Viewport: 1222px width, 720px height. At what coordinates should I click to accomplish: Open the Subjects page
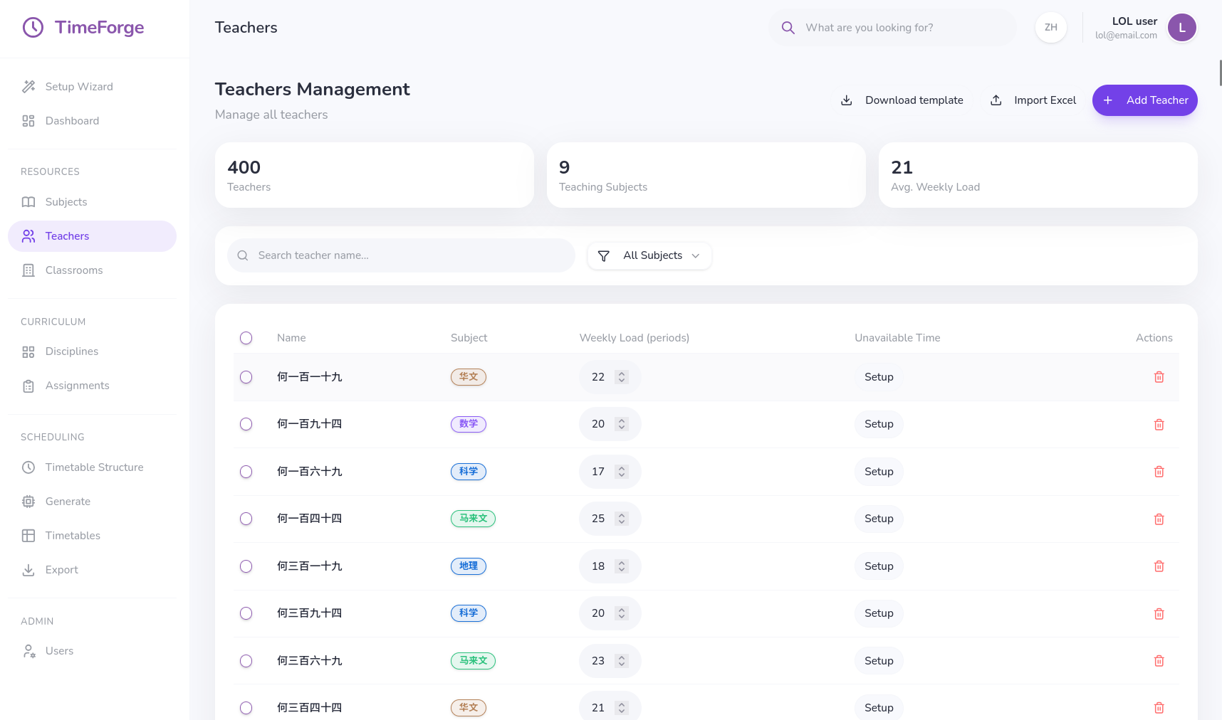92,202
